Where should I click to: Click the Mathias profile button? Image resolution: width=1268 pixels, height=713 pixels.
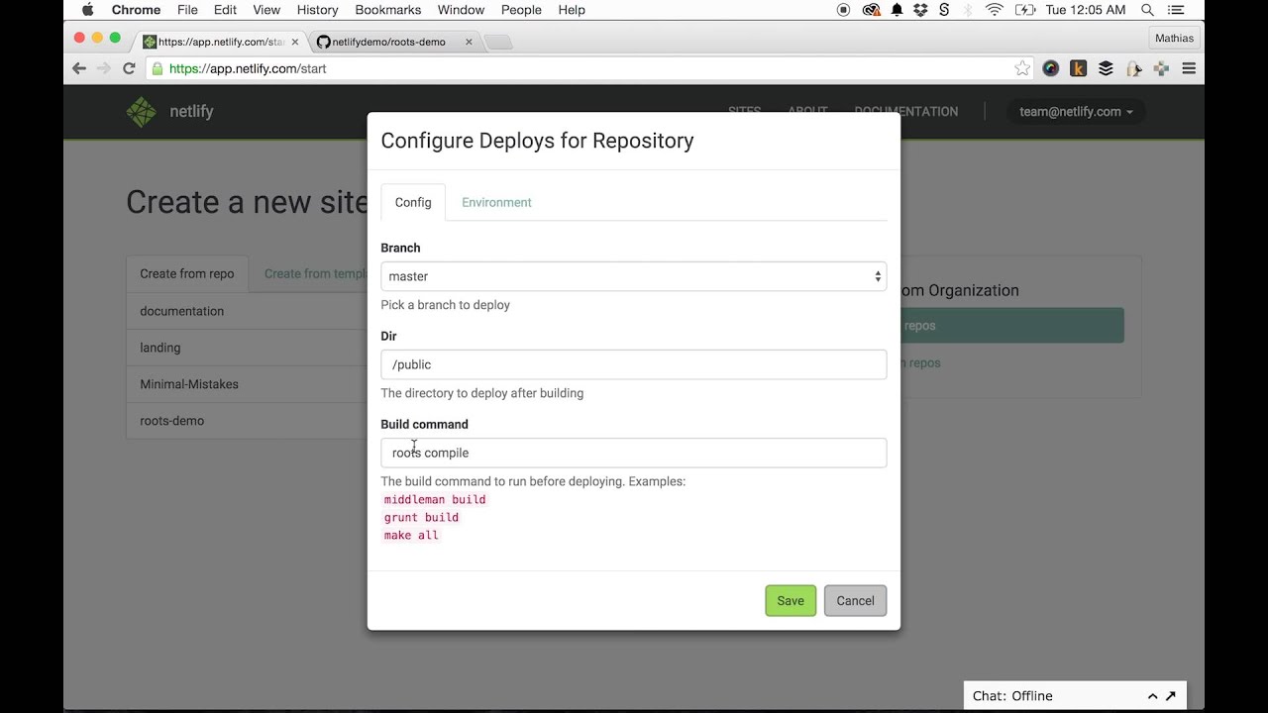pyautogui.click(x=1174, y=39)
